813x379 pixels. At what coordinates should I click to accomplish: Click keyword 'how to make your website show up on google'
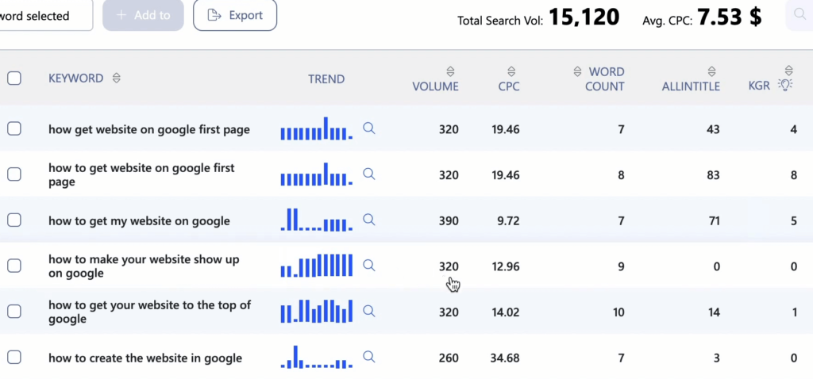144,266
